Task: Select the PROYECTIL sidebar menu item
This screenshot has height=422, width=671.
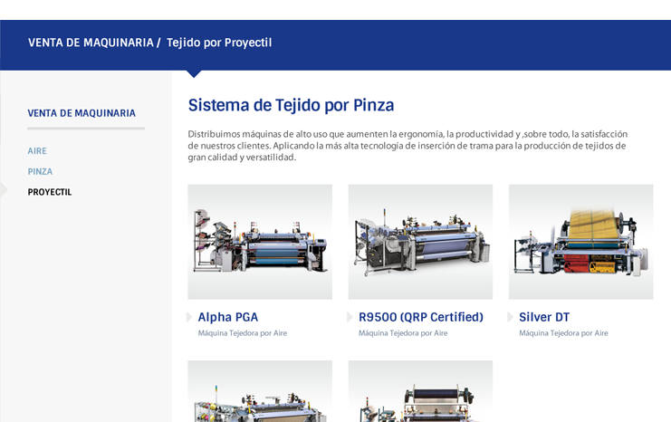Action: click(50, 192)
